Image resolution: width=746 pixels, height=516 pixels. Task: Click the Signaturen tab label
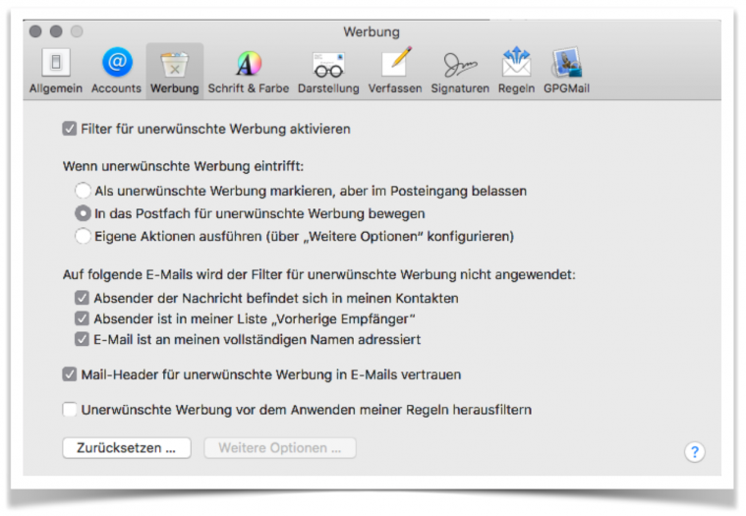460,88
